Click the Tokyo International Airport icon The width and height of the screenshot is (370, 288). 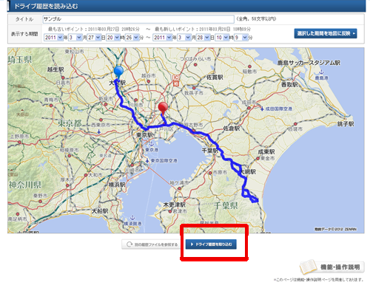pos(147,160)
